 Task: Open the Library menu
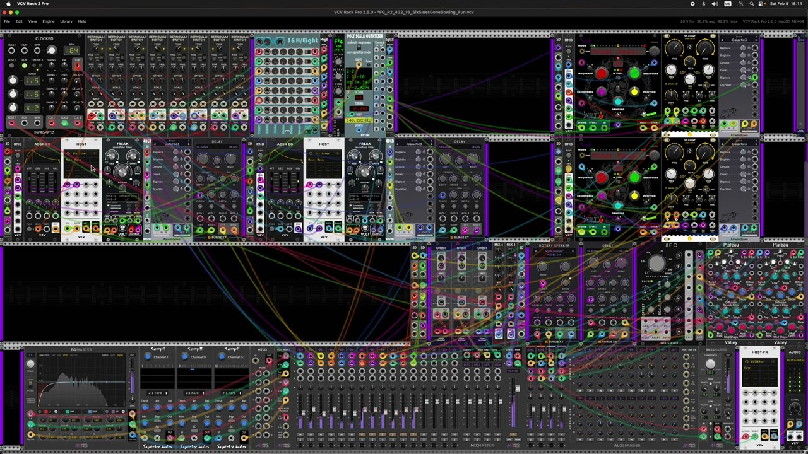pos(66,21)
